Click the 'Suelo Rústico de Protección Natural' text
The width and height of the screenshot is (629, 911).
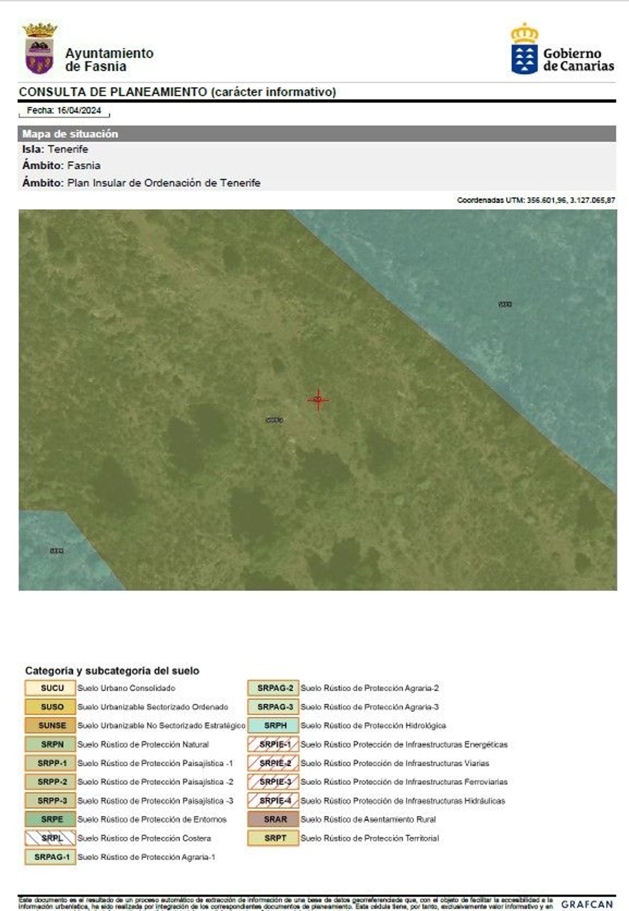click(x=143, y=744)
